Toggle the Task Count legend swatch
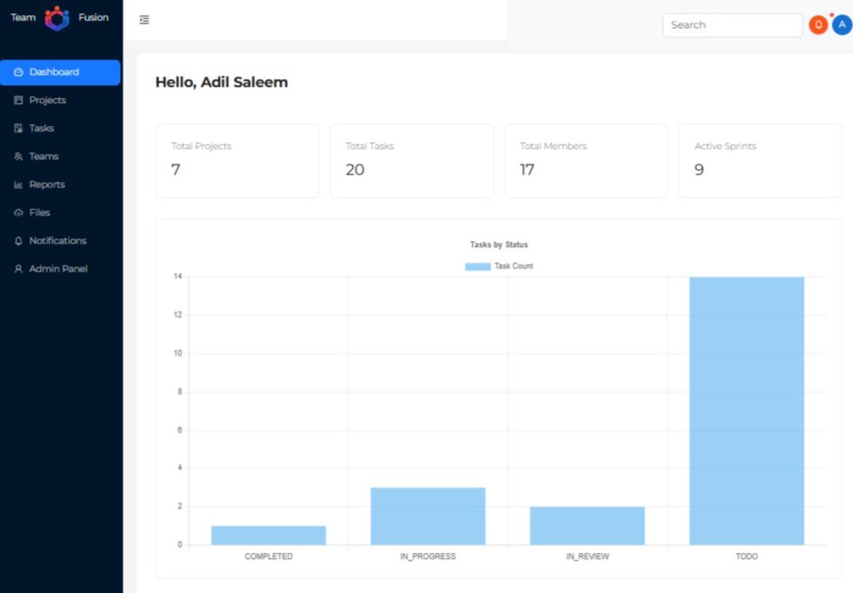Screen dimensions: 853x593 [x=477, y=266]
